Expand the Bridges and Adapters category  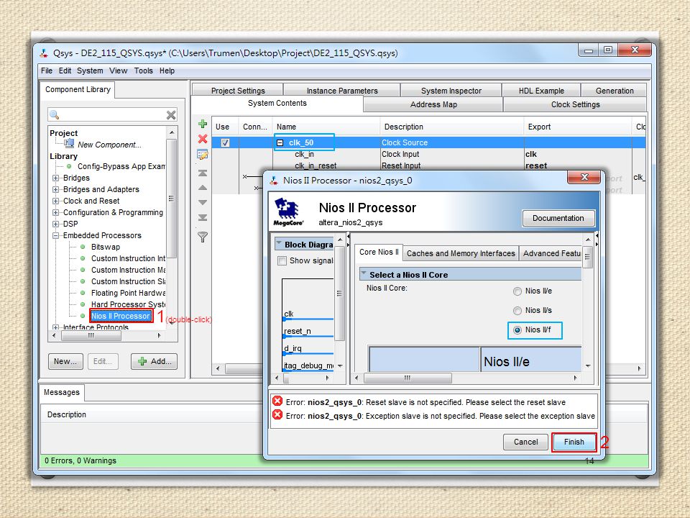[55, 189]
